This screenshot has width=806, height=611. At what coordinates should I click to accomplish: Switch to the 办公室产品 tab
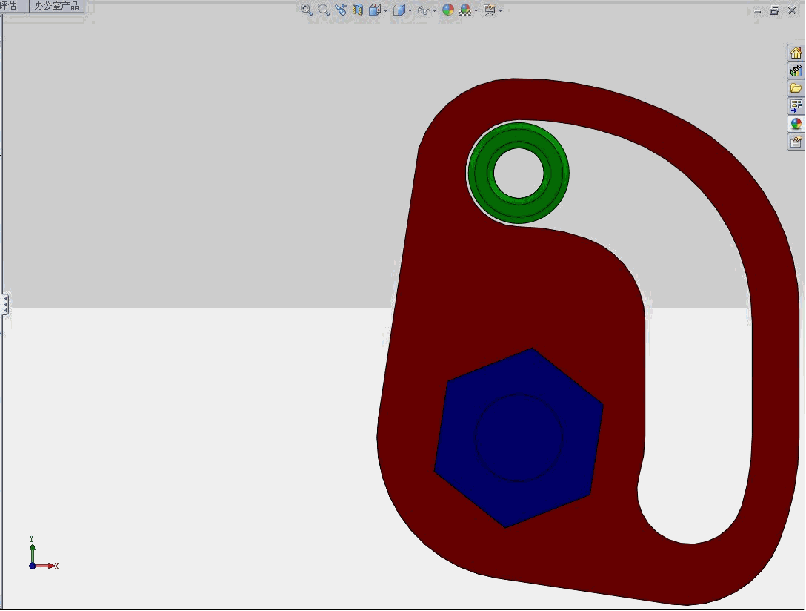pyautogui.click(x=56, y=6)
